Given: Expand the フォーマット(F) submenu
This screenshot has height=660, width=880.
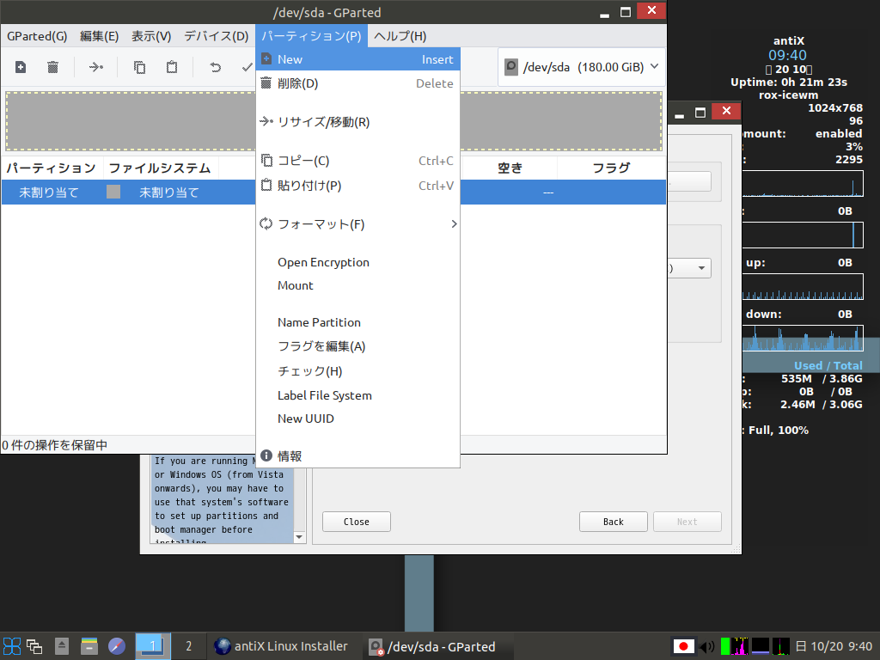Looking at the screenshot, I should [x=358, y=224].
